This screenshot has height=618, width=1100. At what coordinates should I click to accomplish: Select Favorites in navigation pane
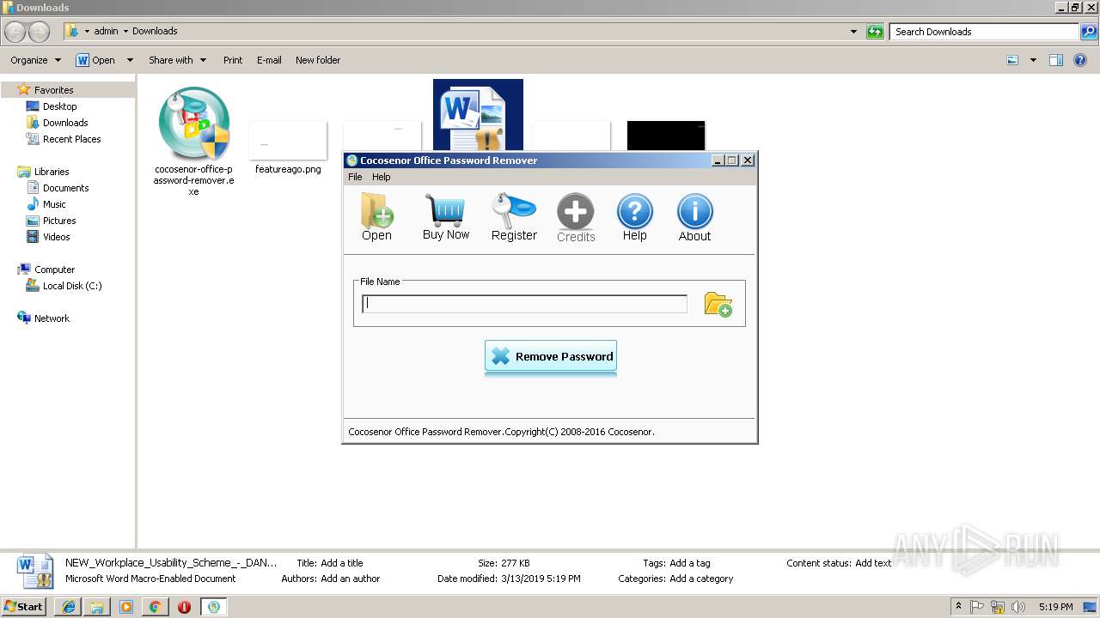click(x=53, y=90)
